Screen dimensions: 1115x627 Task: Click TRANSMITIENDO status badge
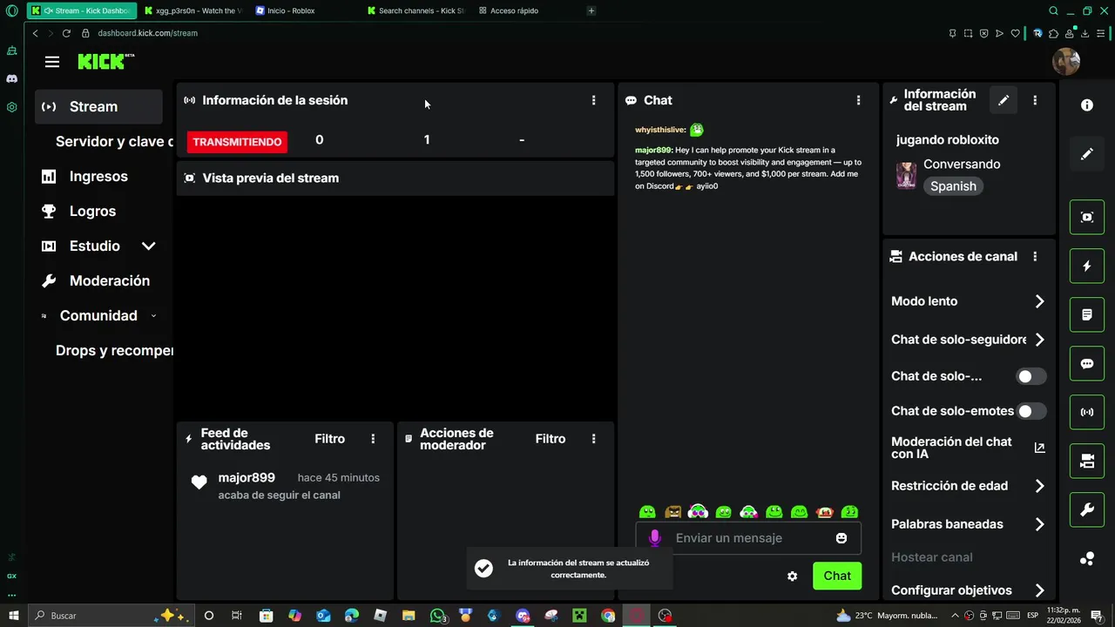[237, 142]
